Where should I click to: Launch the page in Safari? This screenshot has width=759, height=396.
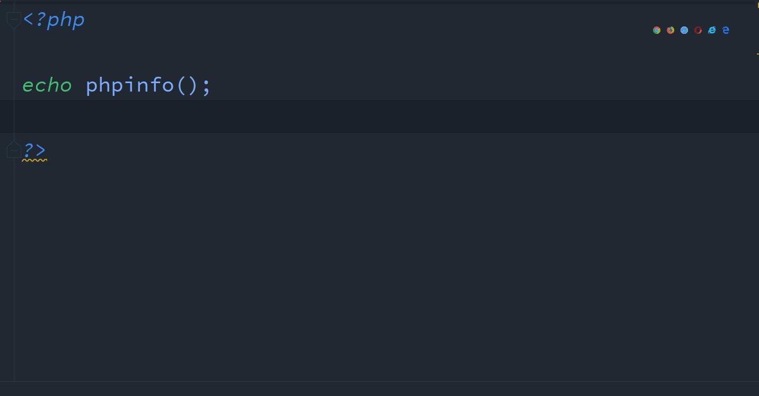[x=684, y=30]
